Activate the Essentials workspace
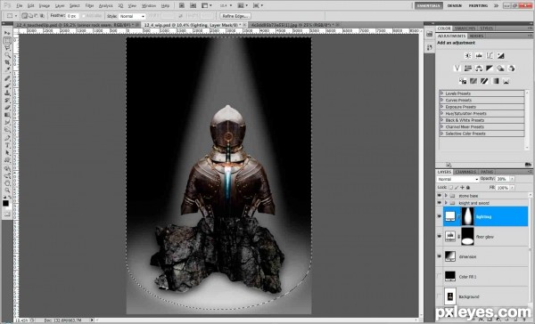Image resolution: width=535 pixels, height=324 pixels. click(x=429, y=5)
